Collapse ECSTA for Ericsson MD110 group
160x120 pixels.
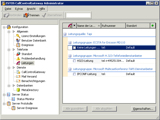coord(70,42)
